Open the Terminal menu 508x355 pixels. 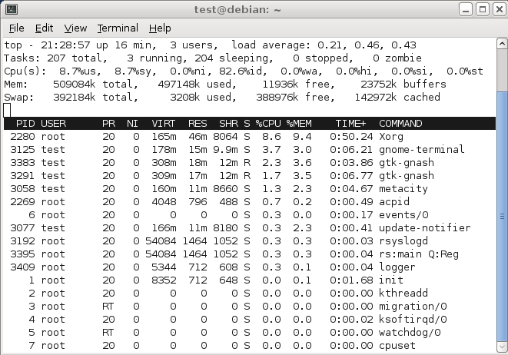118,28
